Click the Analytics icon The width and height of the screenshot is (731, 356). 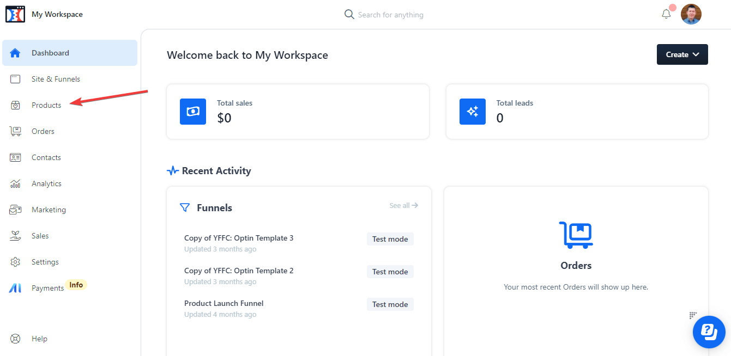tap(16, 183)
